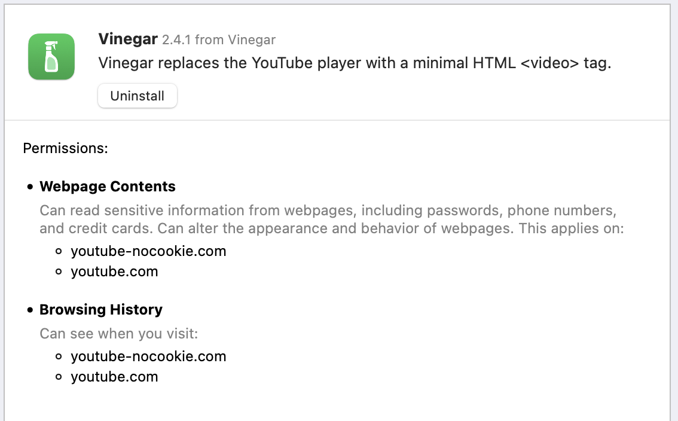
Task: Click the 'Can see when you visit:' text
Action: tap(119, 333)
